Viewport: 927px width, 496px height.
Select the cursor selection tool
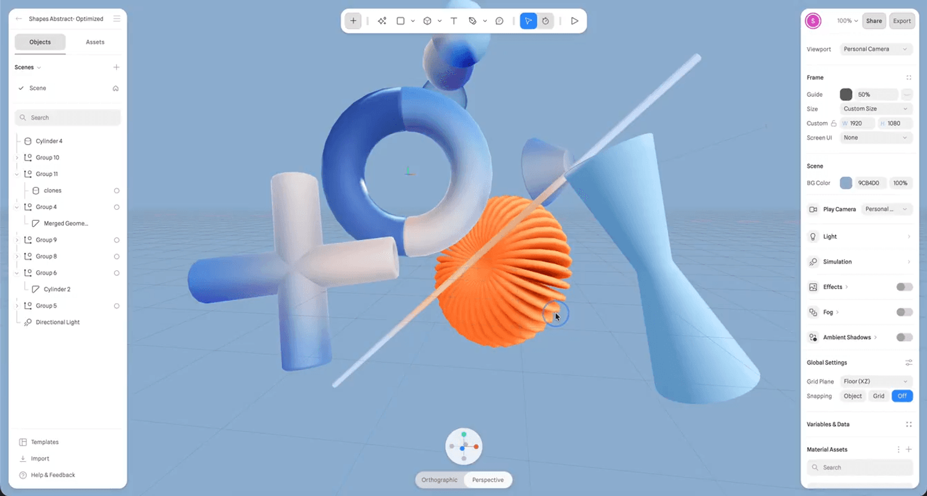point(528,21)
